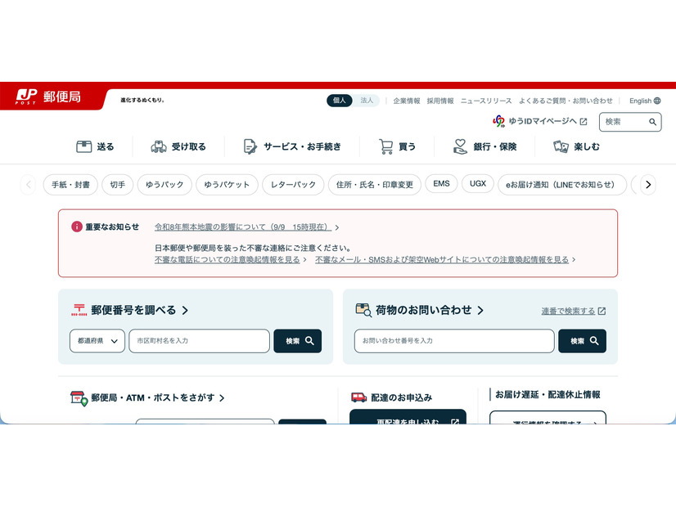Click the red delivery truck icon
This screenshot has width=676, height=507.
click(358, 397)
